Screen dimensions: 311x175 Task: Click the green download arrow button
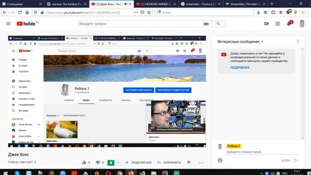(111, 163)
